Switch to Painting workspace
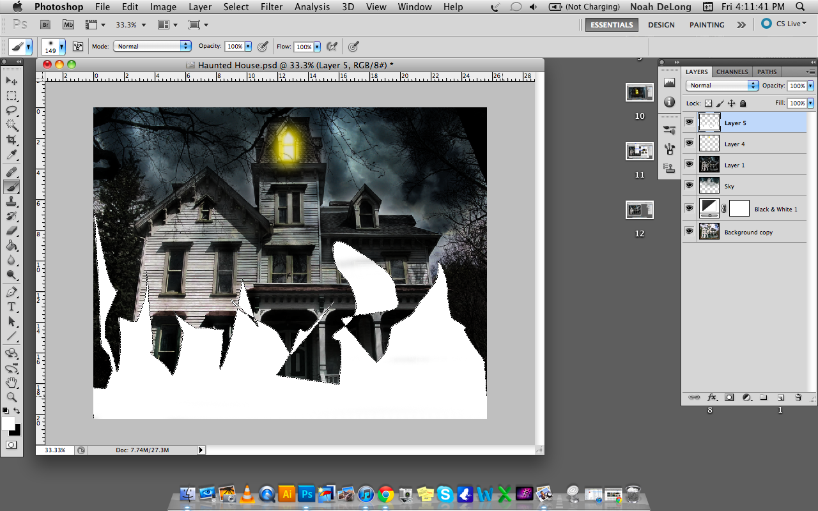 (x=707, y=25)
